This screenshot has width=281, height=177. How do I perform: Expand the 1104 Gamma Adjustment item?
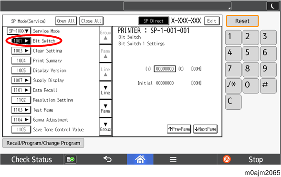point(21,120)
